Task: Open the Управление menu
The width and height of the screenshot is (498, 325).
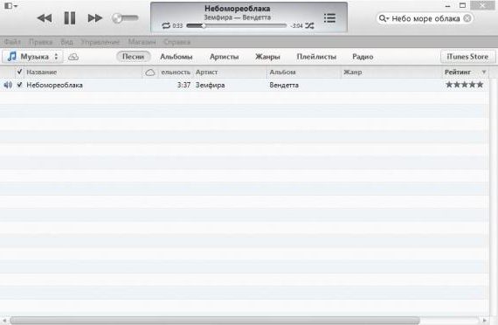Action: tap(100, 42)
